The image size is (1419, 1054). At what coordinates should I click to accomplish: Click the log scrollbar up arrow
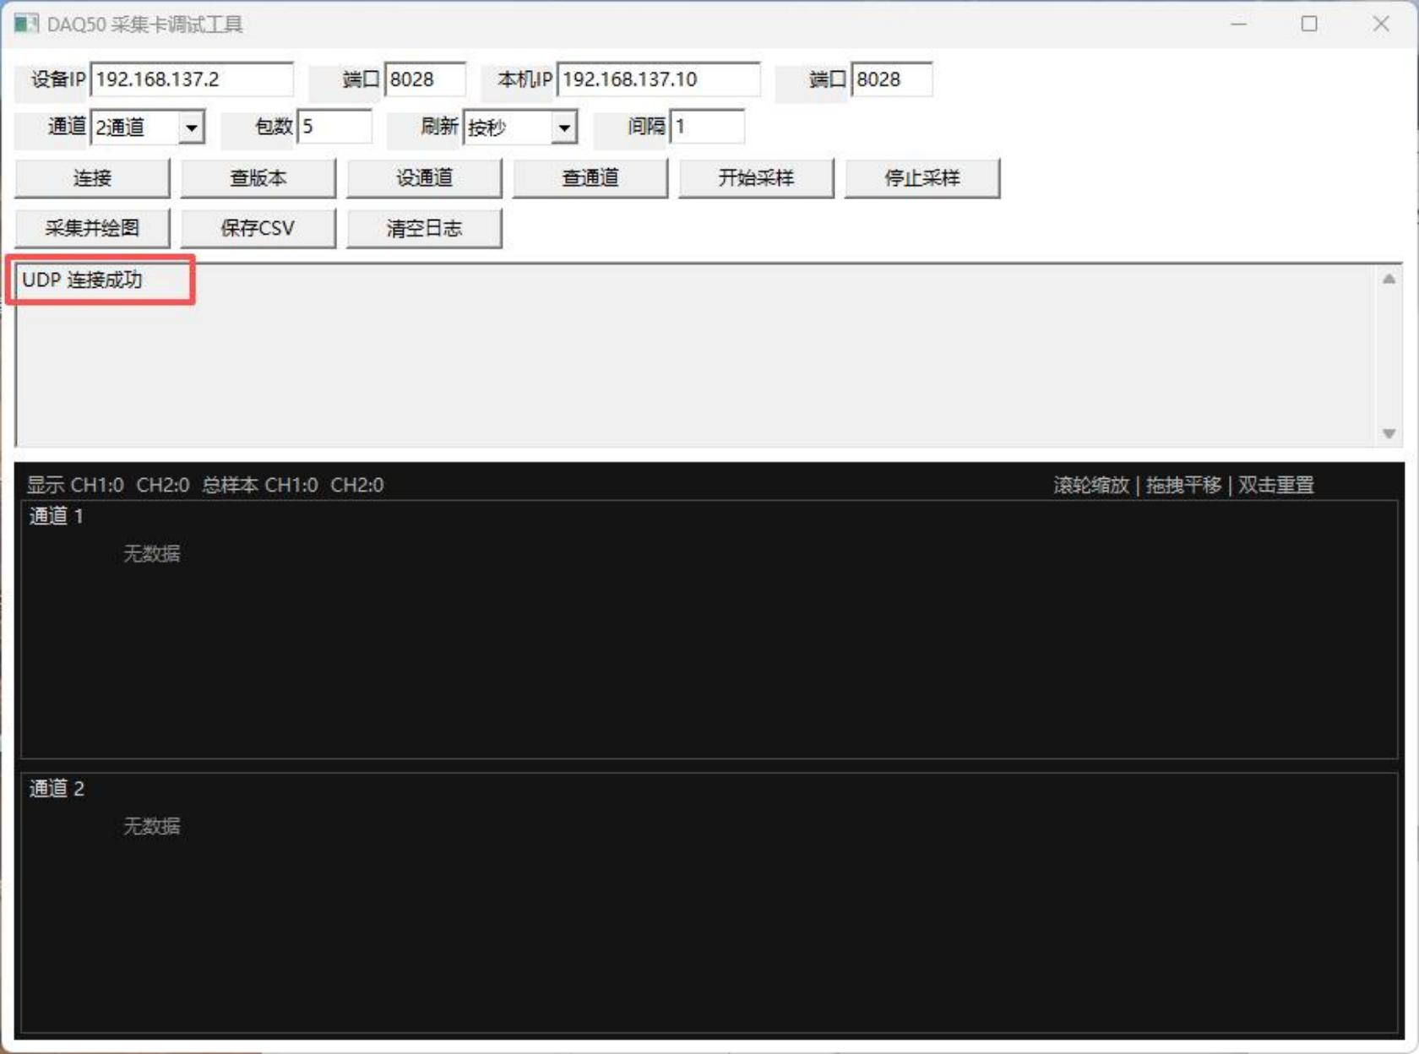coord(1389,280)
